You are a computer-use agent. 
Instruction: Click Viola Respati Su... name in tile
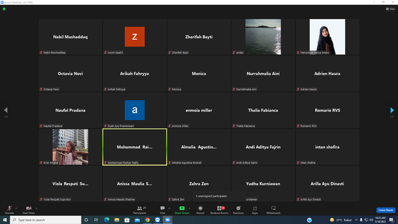click(70, 184)
